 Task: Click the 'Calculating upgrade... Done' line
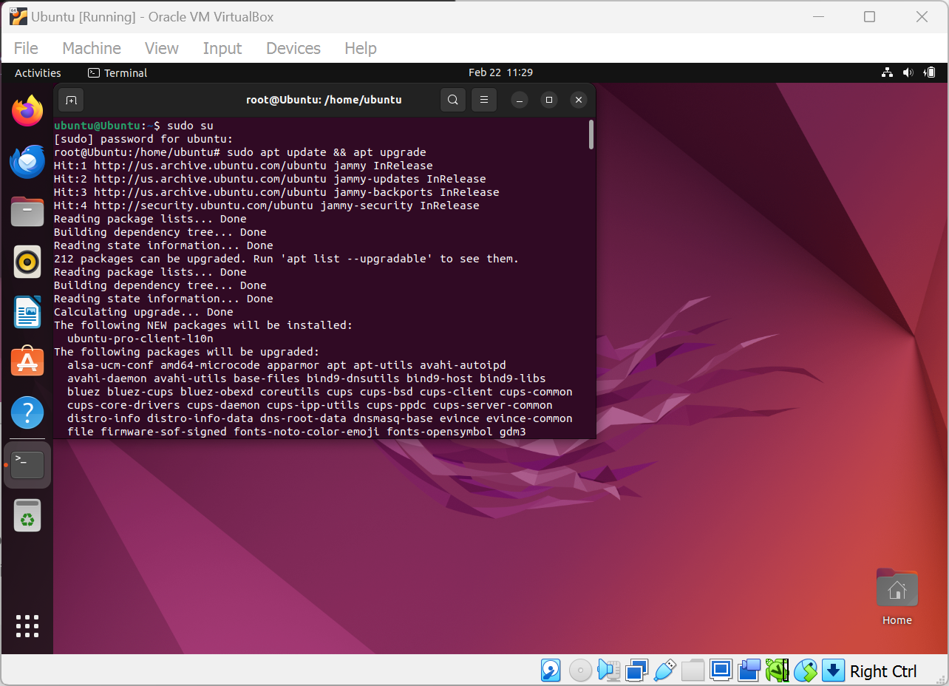coord(143,312)
